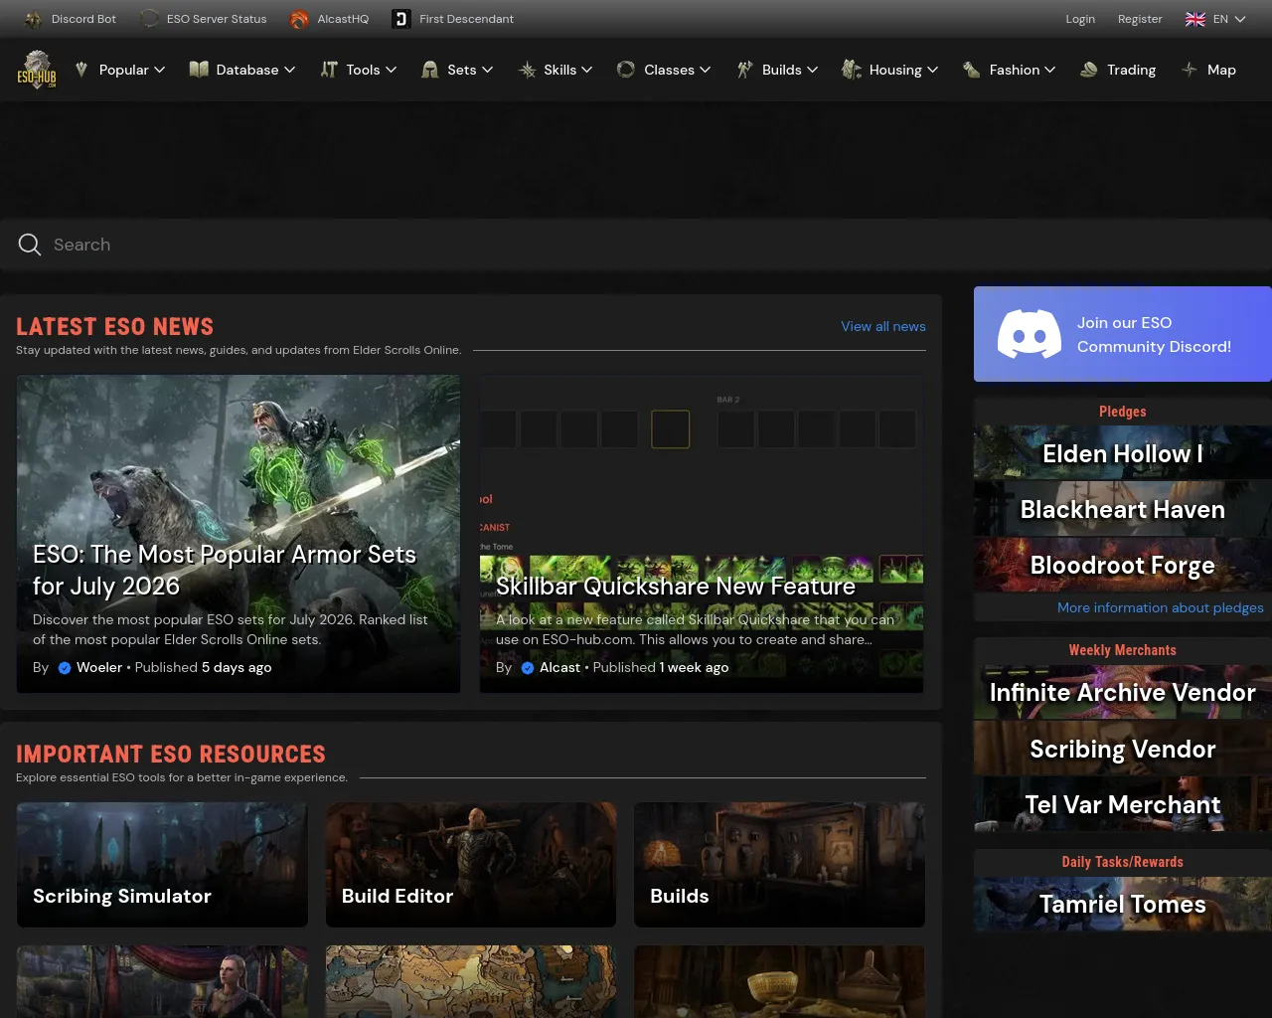Image resolution: width=1272 pixels, height=1018 pixels.
Task: Expand the Housing dropdown chevron
Action: [933, 70]
